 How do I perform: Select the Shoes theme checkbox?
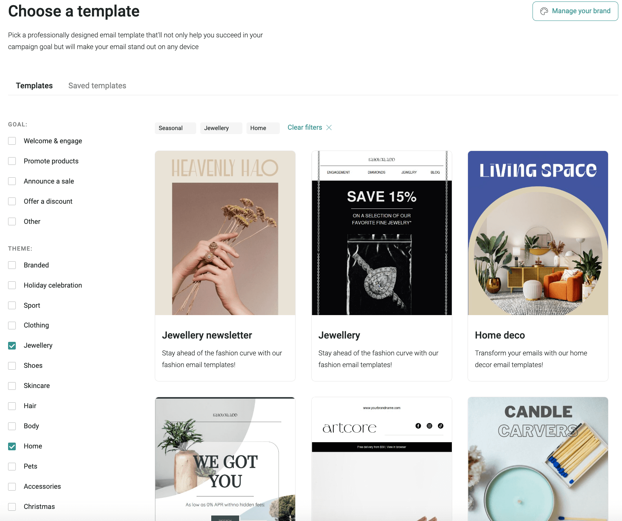point(12,366)
